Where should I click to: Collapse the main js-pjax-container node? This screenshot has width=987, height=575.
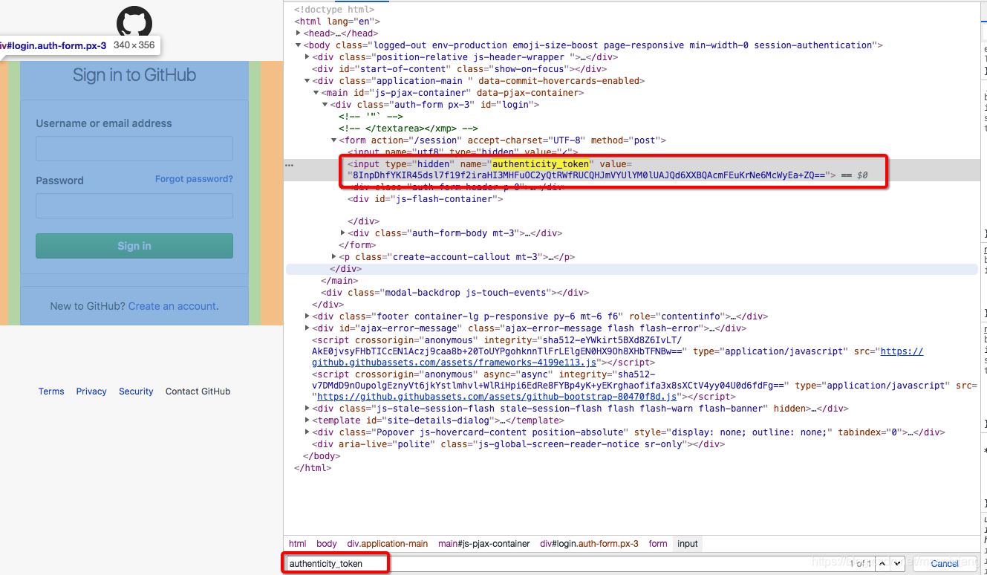tap(316, 93)
